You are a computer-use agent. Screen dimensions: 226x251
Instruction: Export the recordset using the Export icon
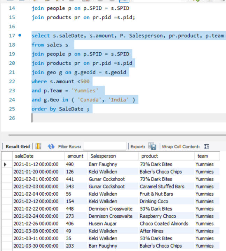(152, 146)
